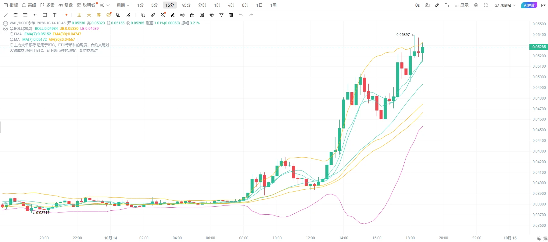This screenshot has height=242, width=548.
Task: Select the rectangle shape drawing tool
Action: [x=45, y=15]
